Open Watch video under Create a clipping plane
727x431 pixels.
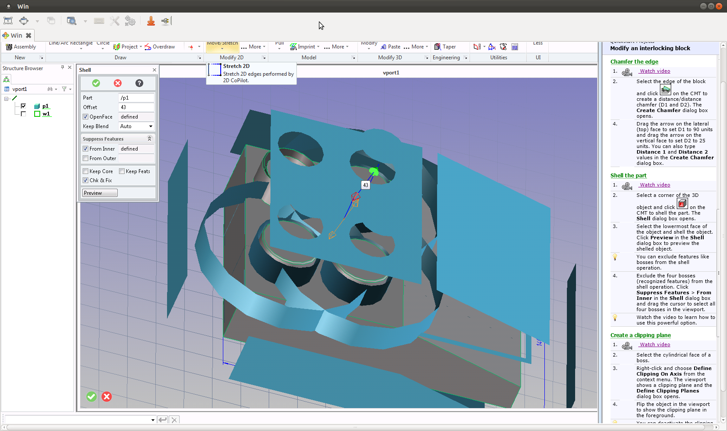pyautogui.click(x=655, y=344)
